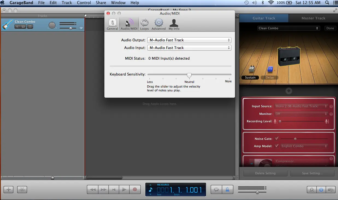Open Spotlight search in the menu bar
Screen dimensions: 338x200
(327, 3)
